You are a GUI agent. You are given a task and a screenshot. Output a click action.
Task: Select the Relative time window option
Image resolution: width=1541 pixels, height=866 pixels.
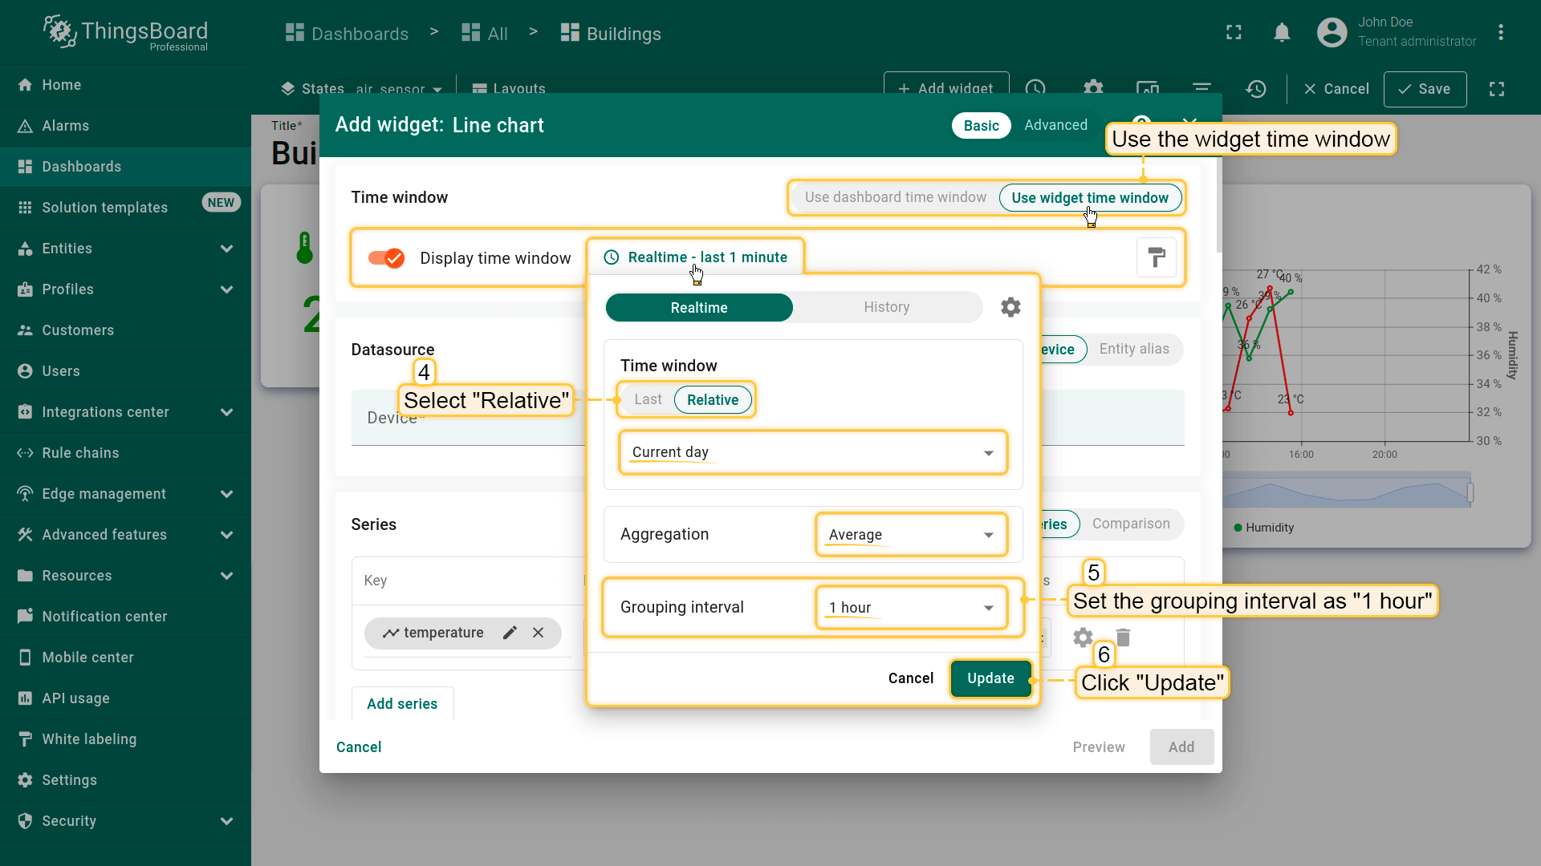[712, 400]
